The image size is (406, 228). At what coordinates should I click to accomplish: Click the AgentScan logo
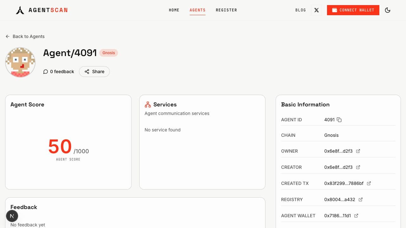click(42, 10)
